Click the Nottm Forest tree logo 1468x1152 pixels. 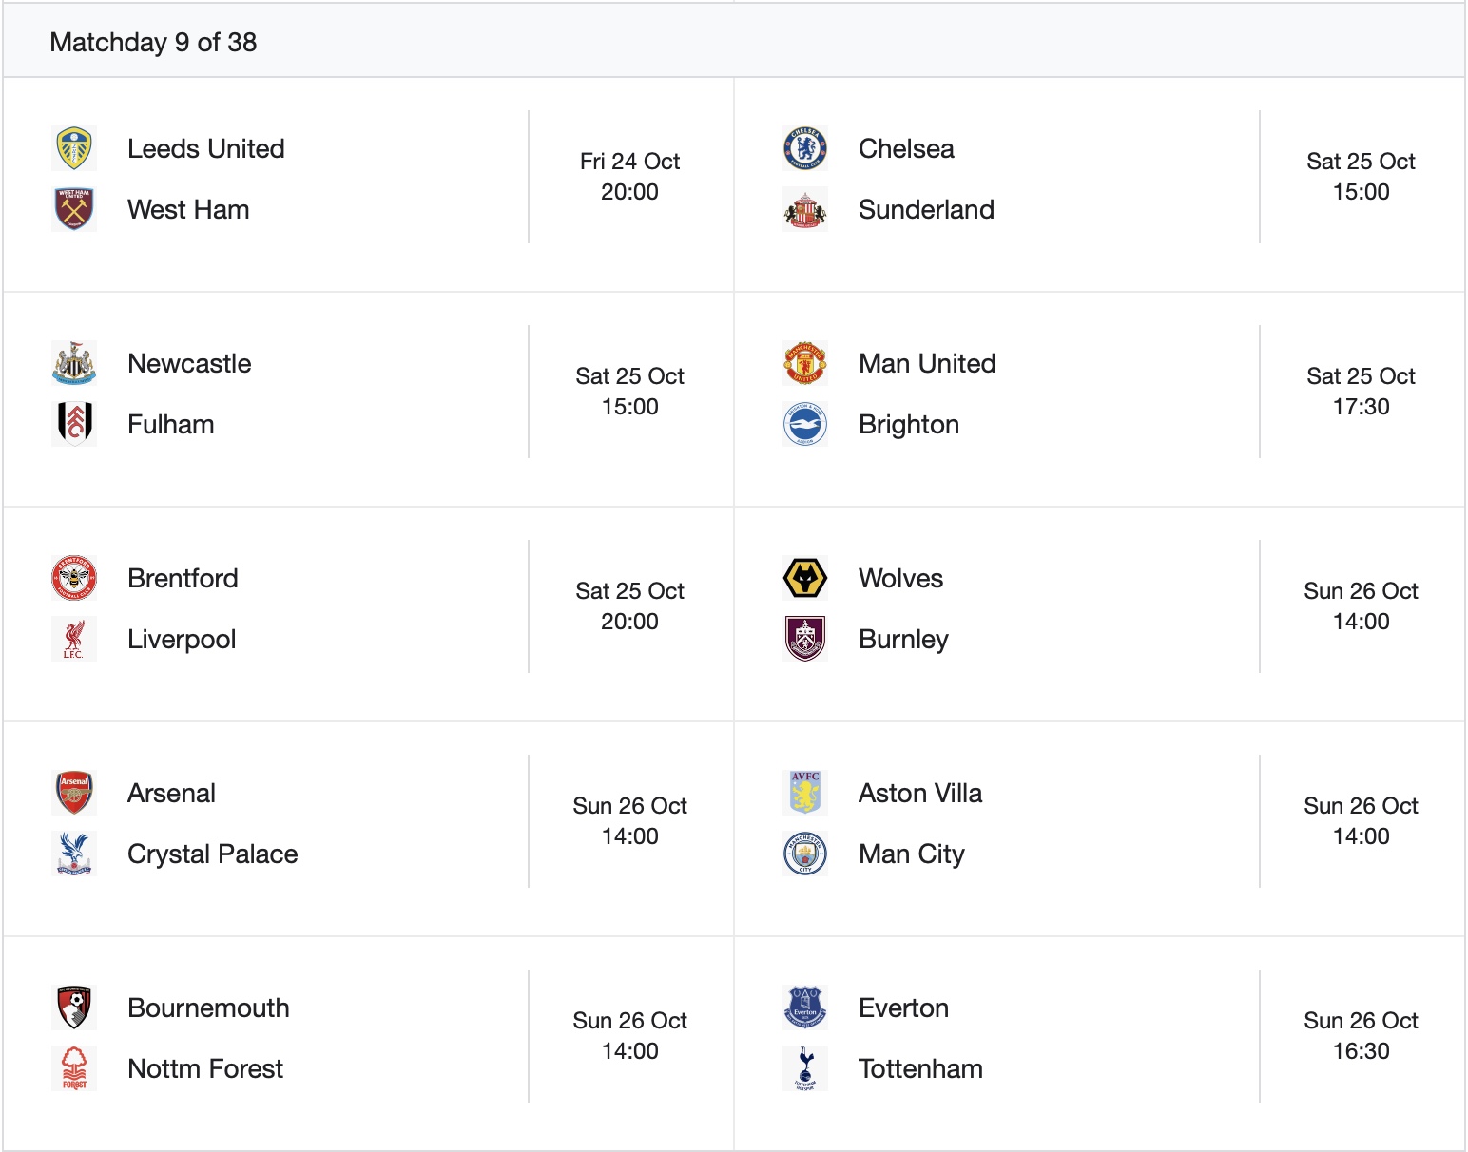point(74,1068)
